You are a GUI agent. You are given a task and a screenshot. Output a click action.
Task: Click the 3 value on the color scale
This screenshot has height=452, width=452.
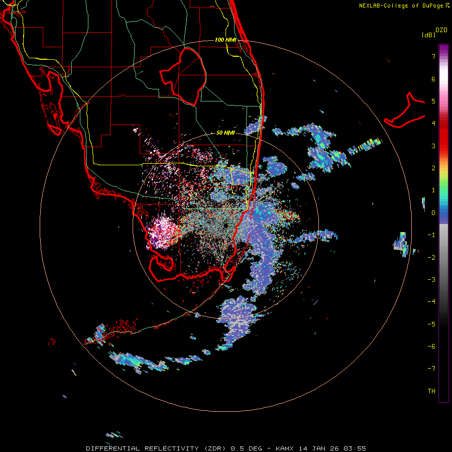tap(433, 146)
